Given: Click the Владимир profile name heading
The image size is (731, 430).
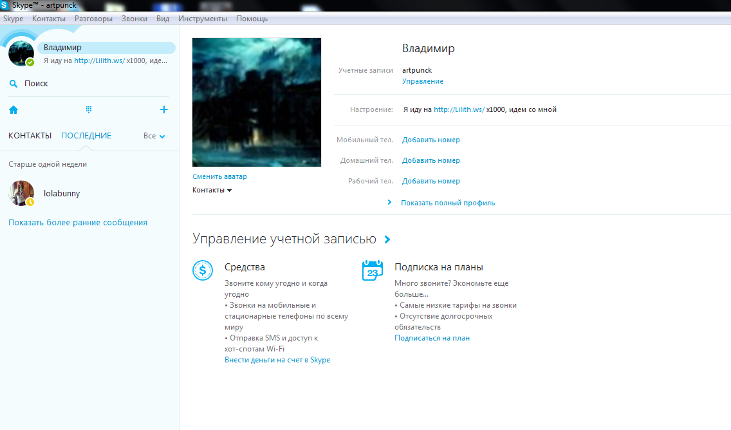Looking at the screenshot, I should 429,48.
